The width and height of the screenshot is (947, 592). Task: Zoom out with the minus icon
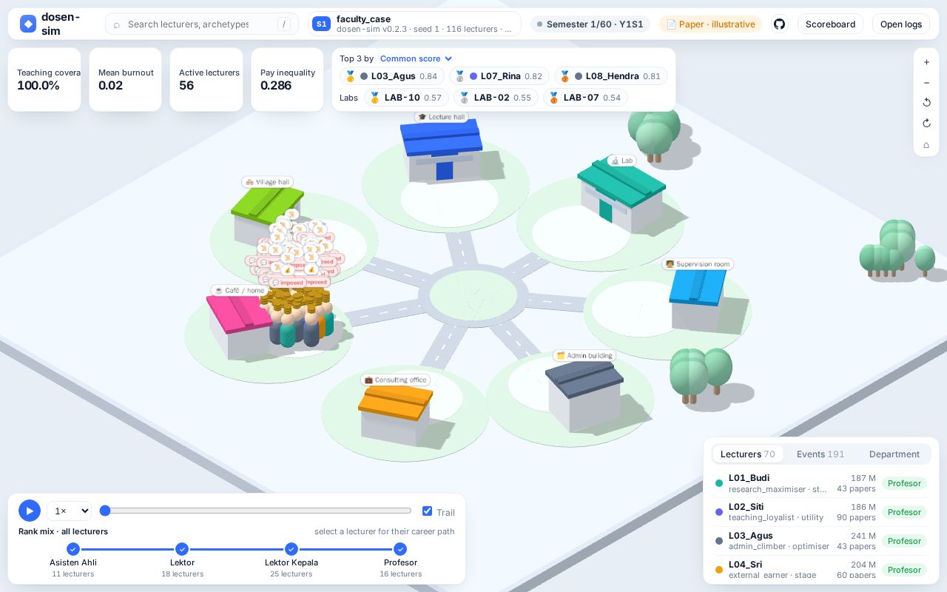pyautogui.click(x=926, y=83)
